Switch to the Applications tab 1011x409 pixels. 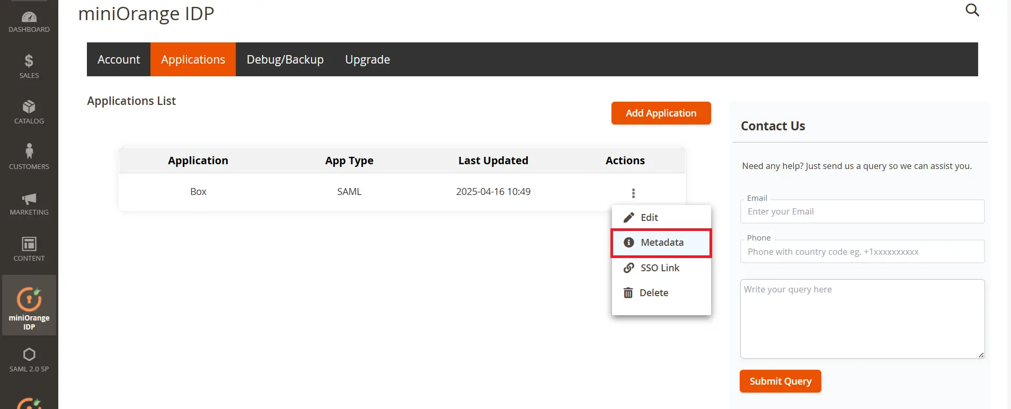tap(193, 59)
